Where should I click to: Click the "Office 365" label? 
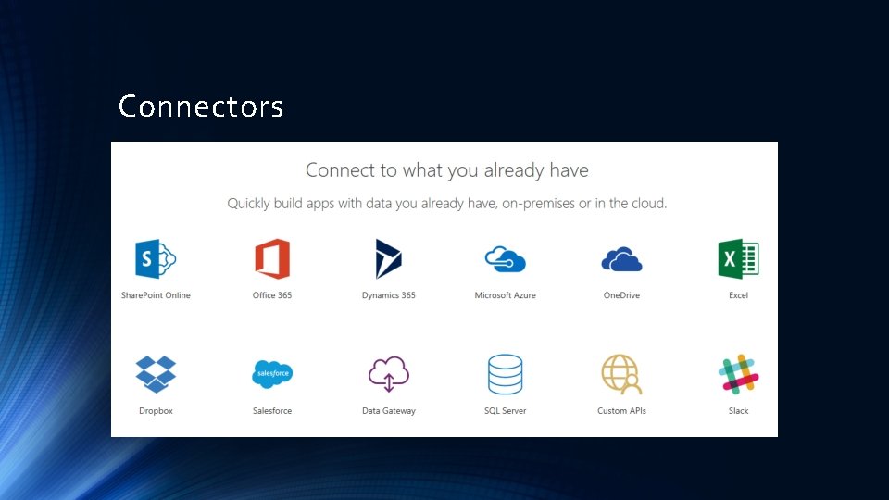click(x=272, y=295)
